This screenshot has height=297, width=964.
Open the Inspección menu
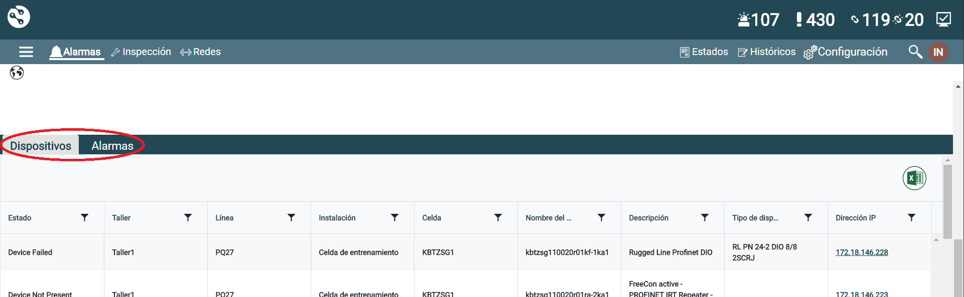[x=141, y=52]
